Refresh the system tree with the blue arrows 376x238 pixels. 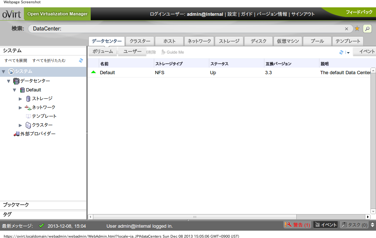(x=81, y=61)
